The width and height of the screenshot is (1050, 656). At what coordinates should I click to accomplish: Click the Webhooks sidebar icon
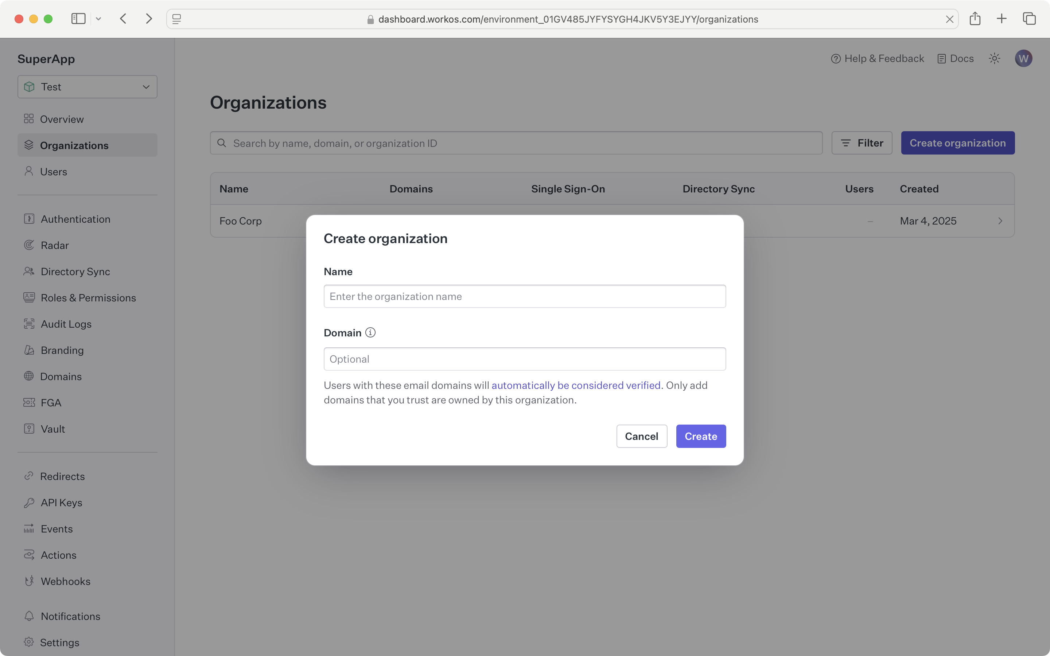pyautogui.click(x=29, y=581)
